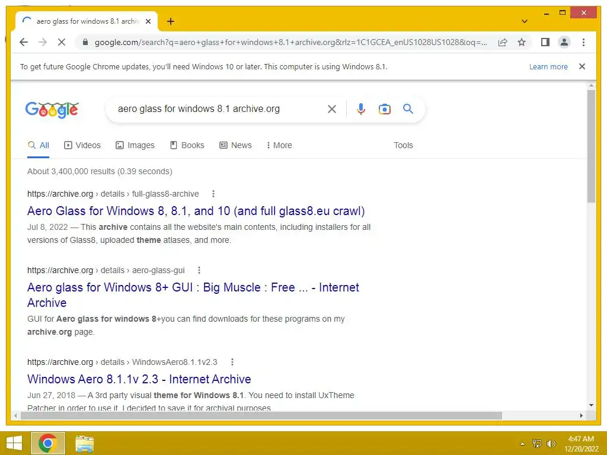Select the All results tab
Image resolution: width=607 pixels, height=455 pixels.
pos(39,146)
